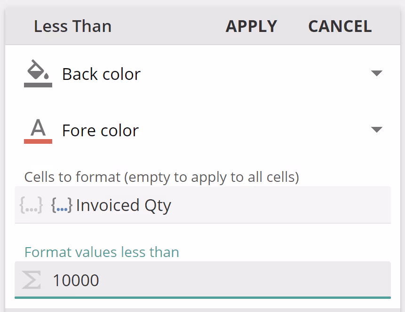Click the Fore color letter A icon
The image size is (405, 312).
coord(38,127)
